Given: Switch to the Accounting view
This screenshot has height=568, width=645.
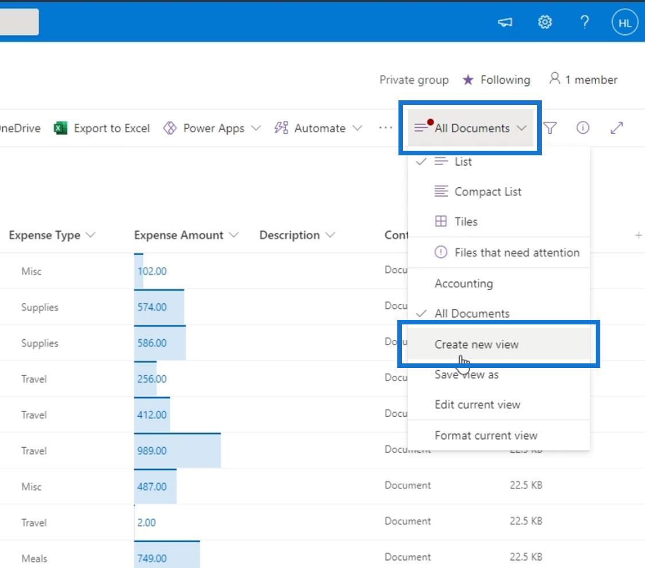Looking at the screenshot, I should point(499,283).
